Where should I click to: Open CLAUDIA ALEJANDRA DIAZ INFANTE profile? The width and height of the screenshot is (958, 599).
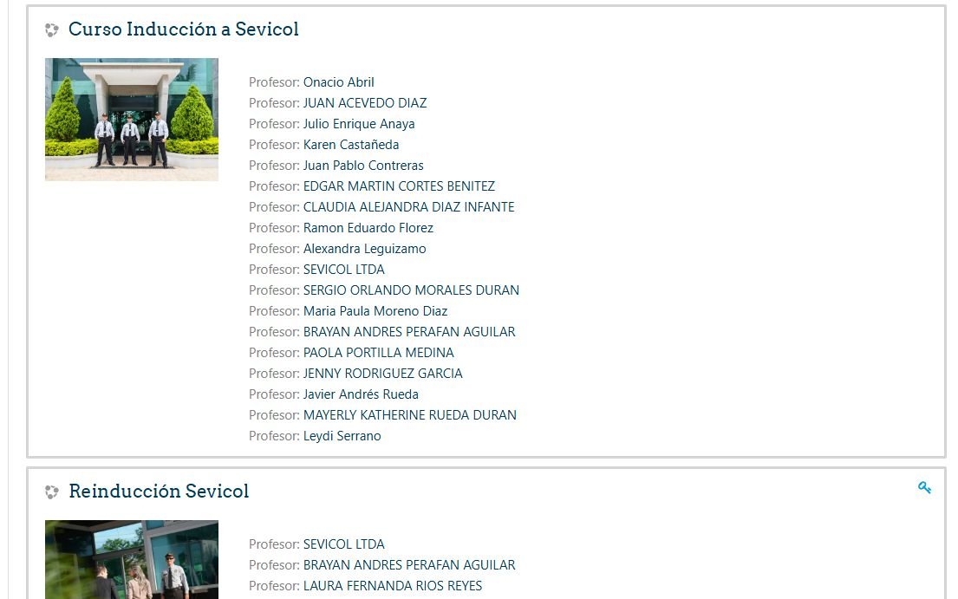(408, 206)
